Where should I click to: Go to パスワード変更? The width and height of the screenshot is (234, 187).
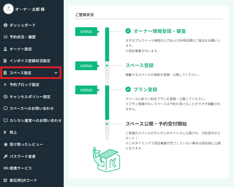pyautogui.click(x=32, y=156)
